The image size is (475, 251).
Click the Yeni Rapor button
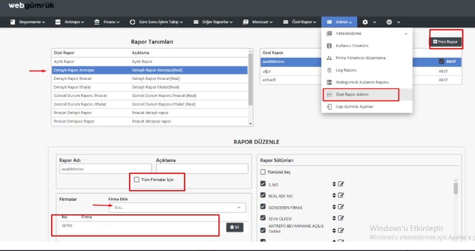pyautogui.click(x=445, y=42)
